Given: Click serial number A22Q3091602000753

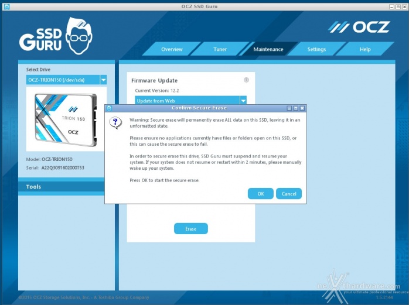Looking at the screenshot, I should [63, 167].
